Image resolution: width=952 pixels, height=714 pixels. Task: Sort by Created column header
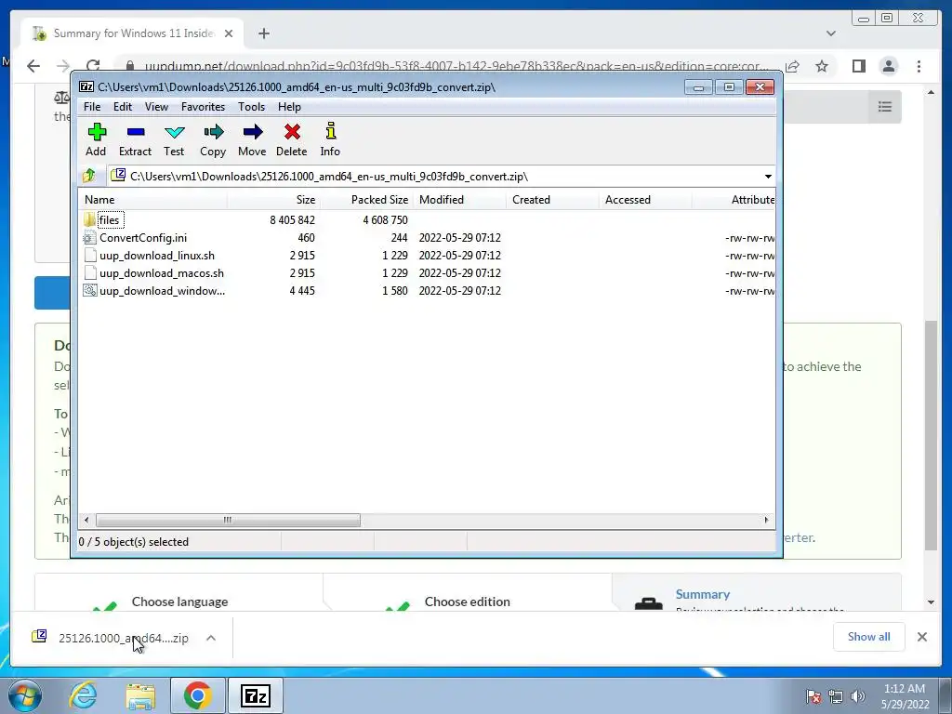(552, 200)
